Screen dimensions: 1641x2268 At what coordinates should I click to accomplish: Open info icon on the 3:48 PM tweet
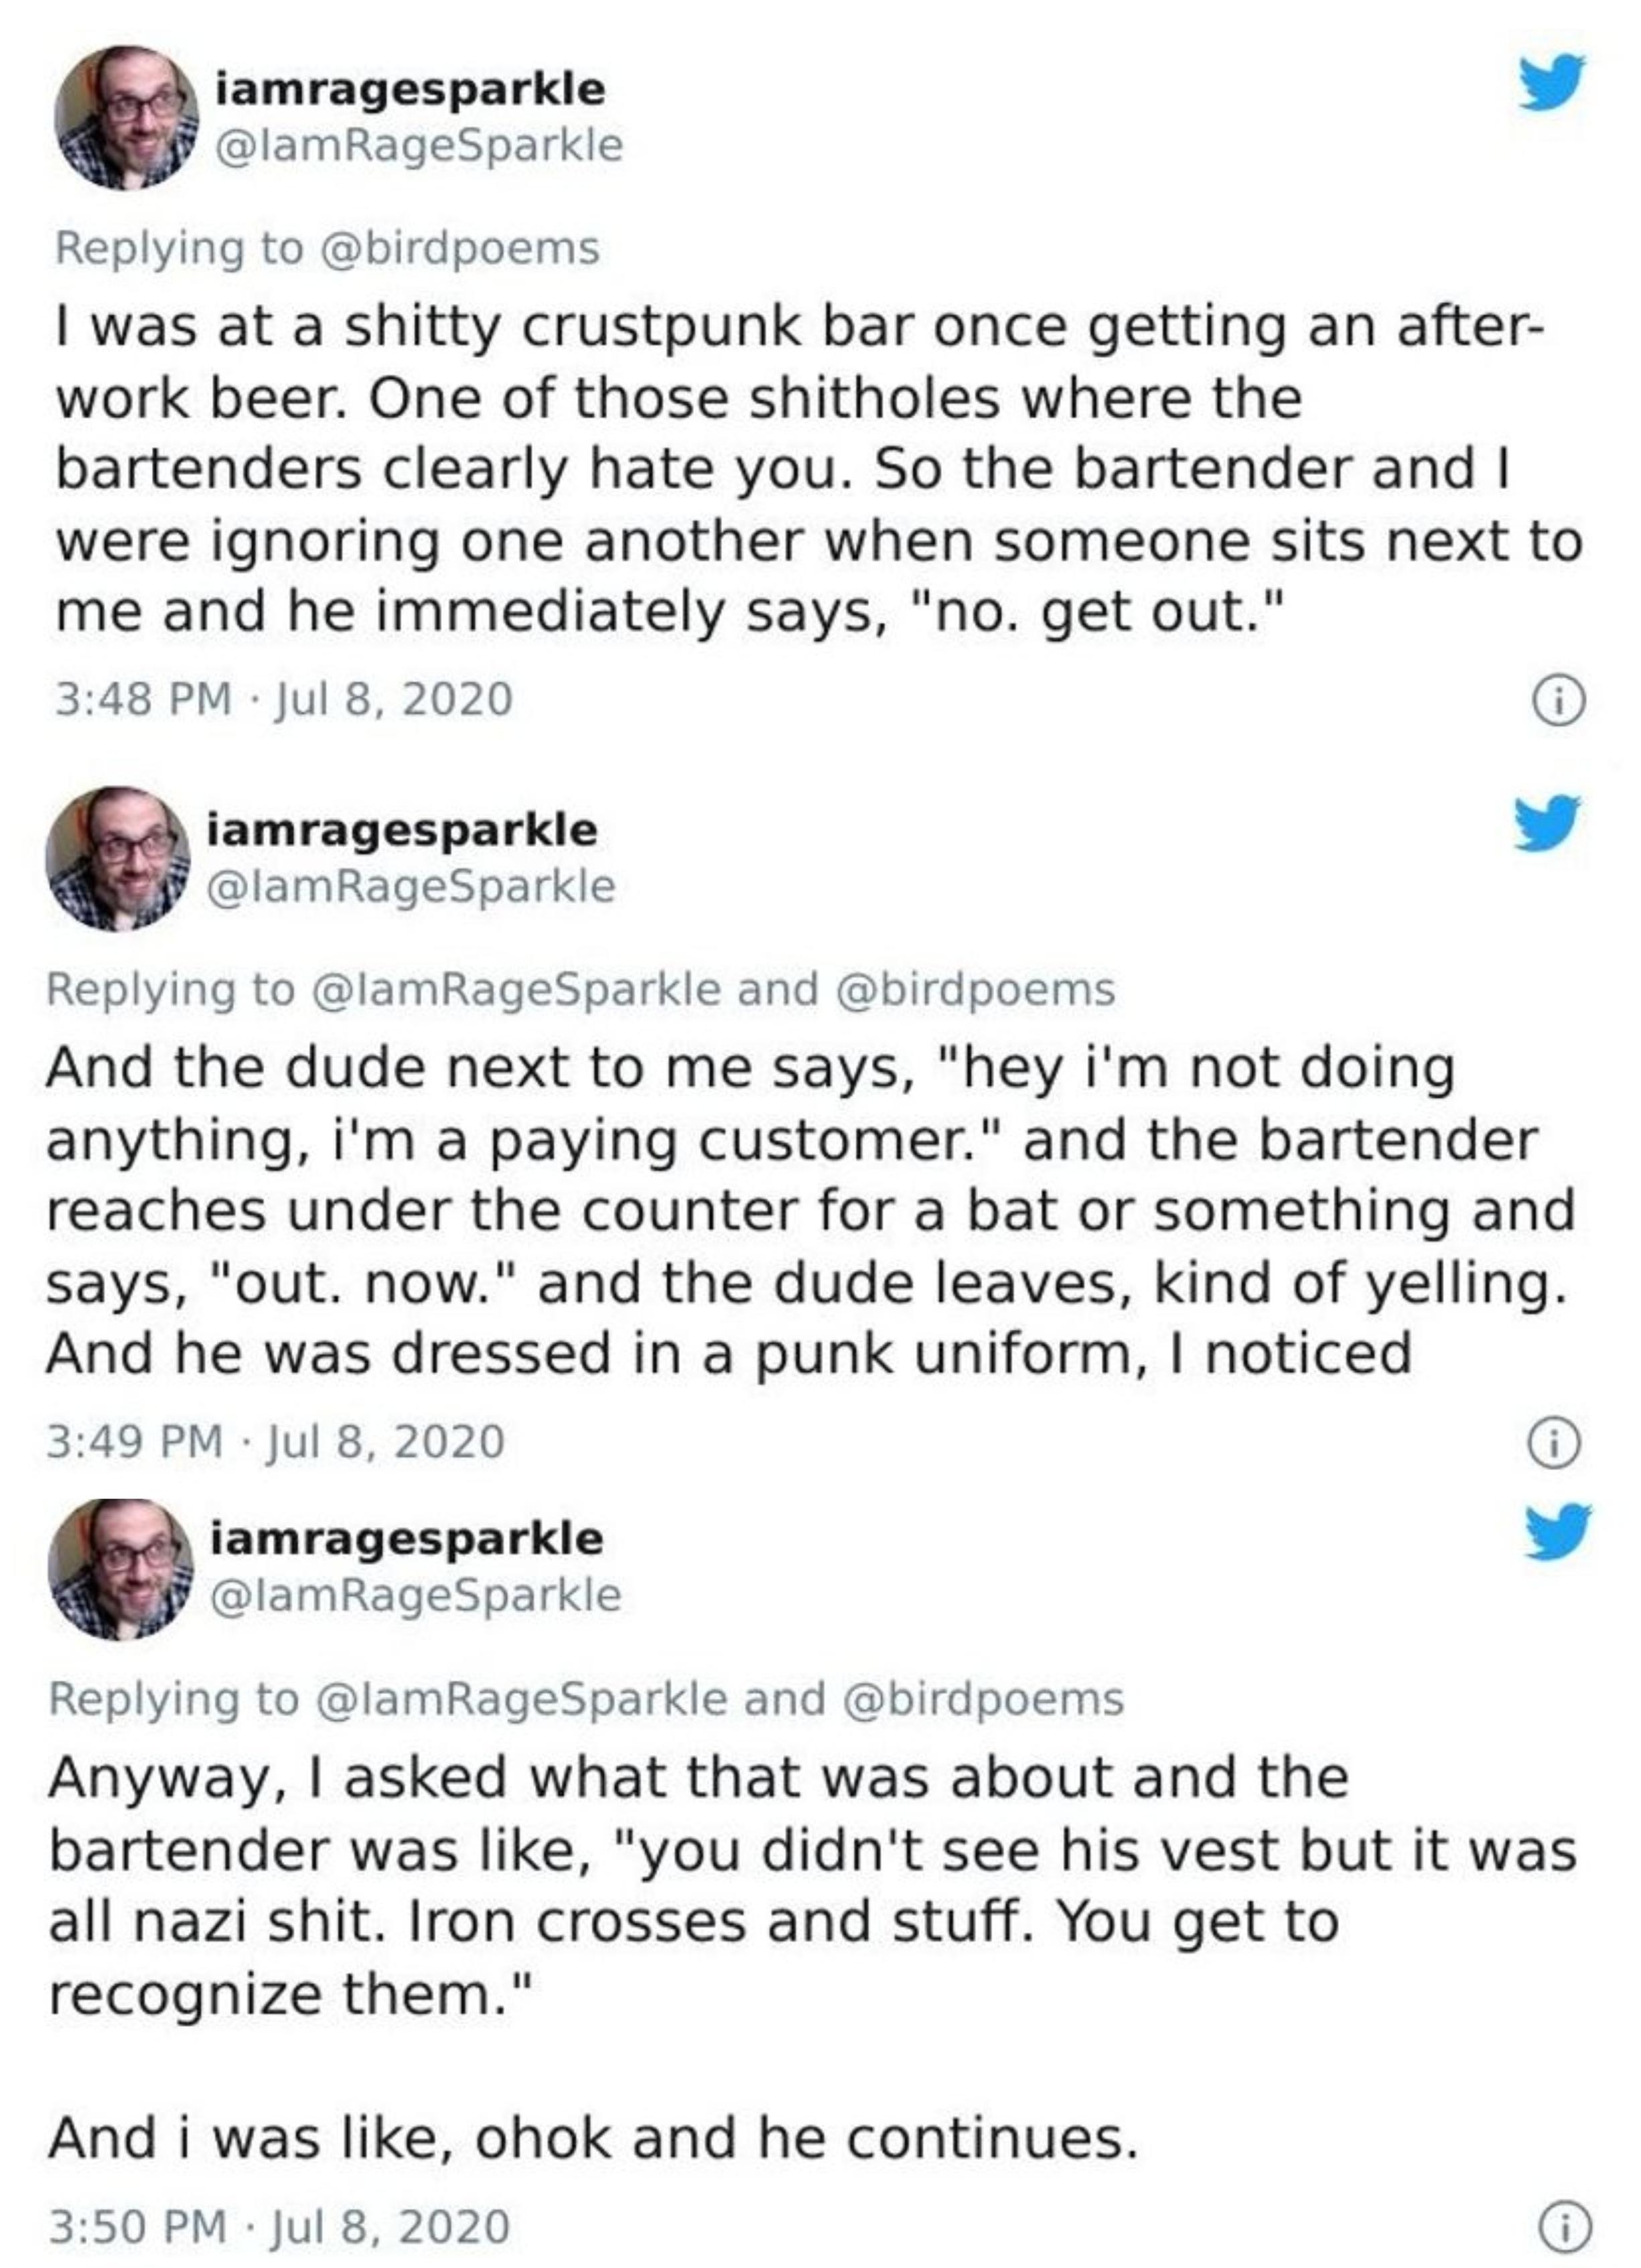(x=1559, y=703)
